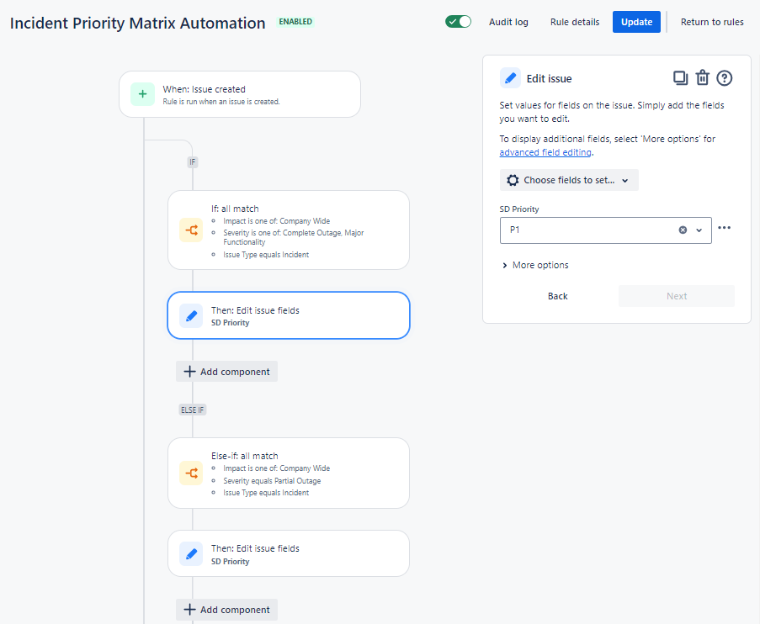Click the pencil icon on second Then component

[191, 553]
